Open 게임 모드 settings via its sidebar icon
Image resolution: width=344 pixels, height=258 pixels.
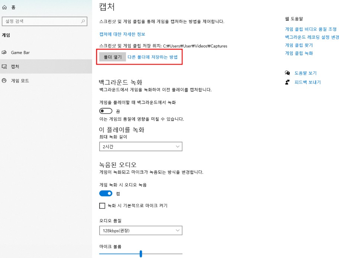[x=4, y=80]
